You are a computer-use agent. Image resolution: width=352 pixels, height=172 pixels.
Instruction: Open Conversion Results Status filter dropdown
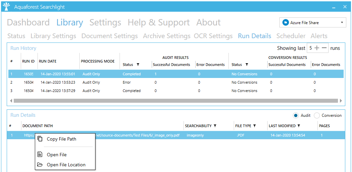coord(247,65)
